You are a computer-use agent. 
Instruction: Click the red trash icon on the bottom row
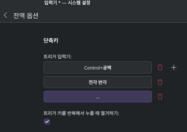pyautogui.click(x=160, y=96)
